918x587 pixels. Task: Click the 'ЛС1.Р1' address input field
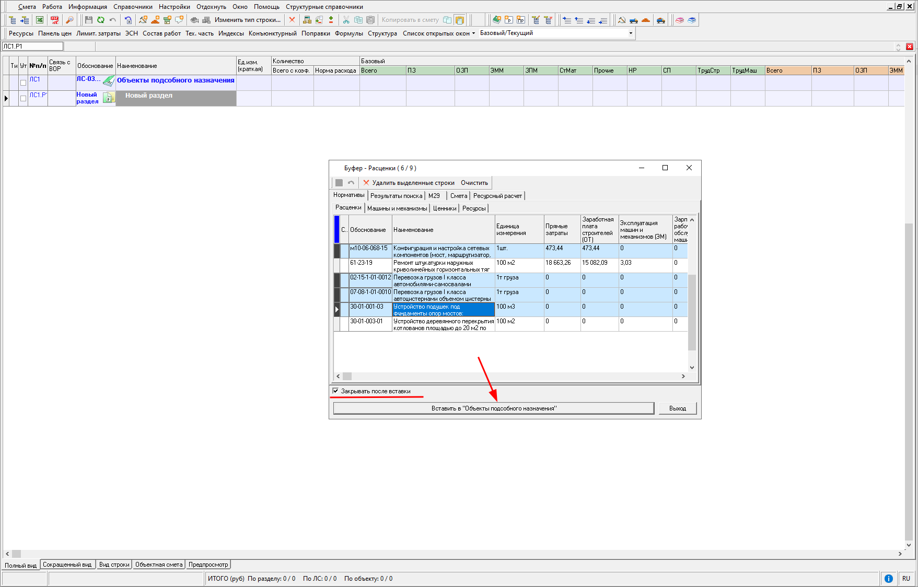33,46
